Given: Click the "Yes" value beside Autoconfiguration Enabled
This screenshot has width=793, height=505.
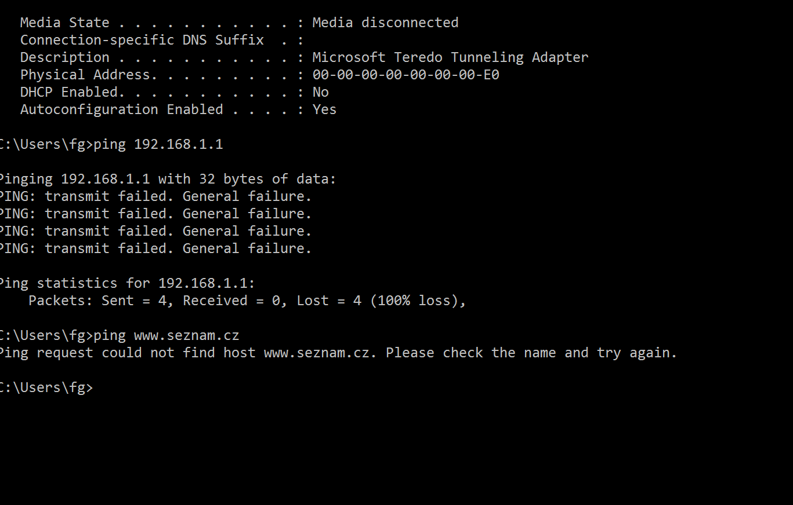Looking at the screenshot, I should (324, 109).
